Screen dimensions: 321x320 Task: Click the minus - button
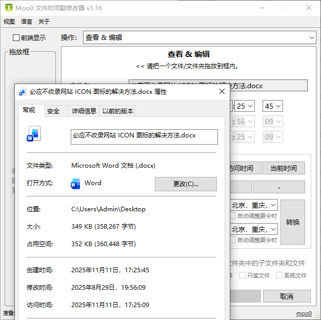(x=279, y=187)
